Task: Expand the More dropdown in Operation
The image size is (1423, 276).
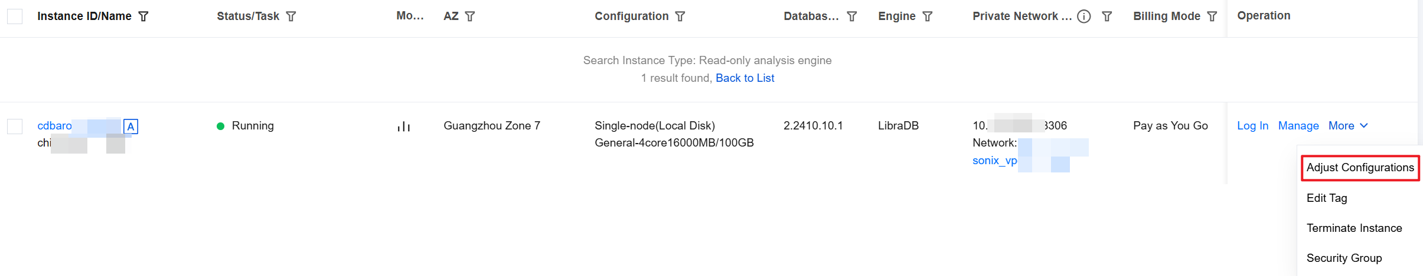Action: pos(1348,126)
